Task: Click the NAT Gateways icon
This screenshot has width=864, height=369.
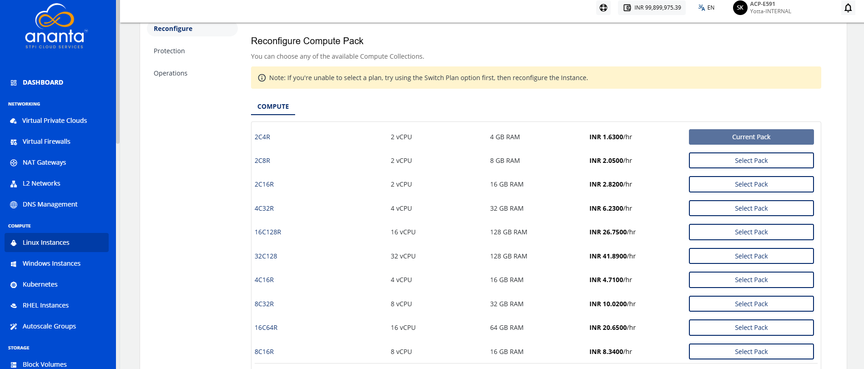Action: pyautogui.click(x=14, y=163)
